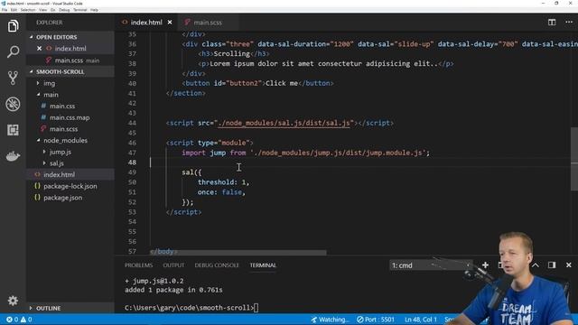Open the View menu
Viewport: 578px width, 325px height.
tap(42, 10)
